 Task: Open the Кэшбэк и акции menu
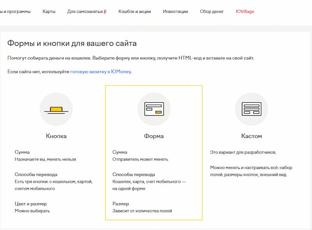[134, 11]
